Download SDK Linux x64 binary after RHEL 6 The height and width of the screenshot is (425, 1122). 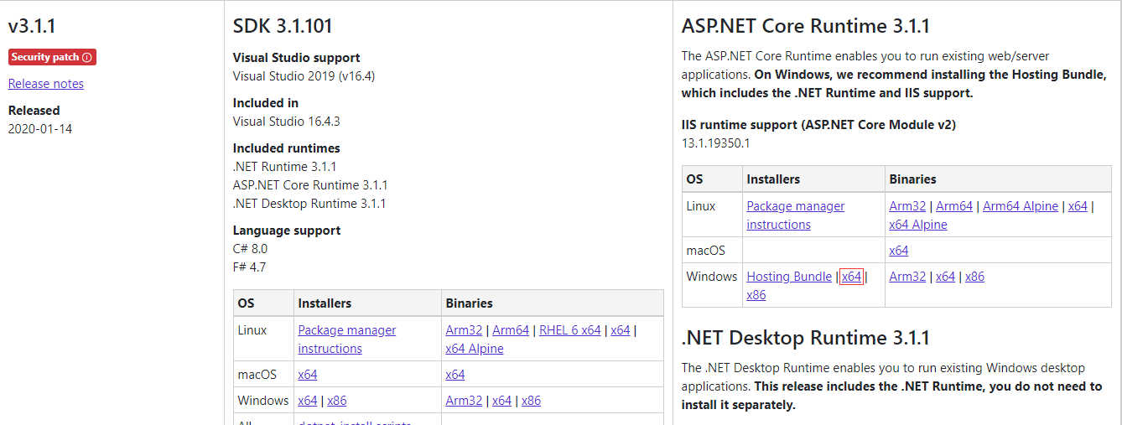coord(621,330)
